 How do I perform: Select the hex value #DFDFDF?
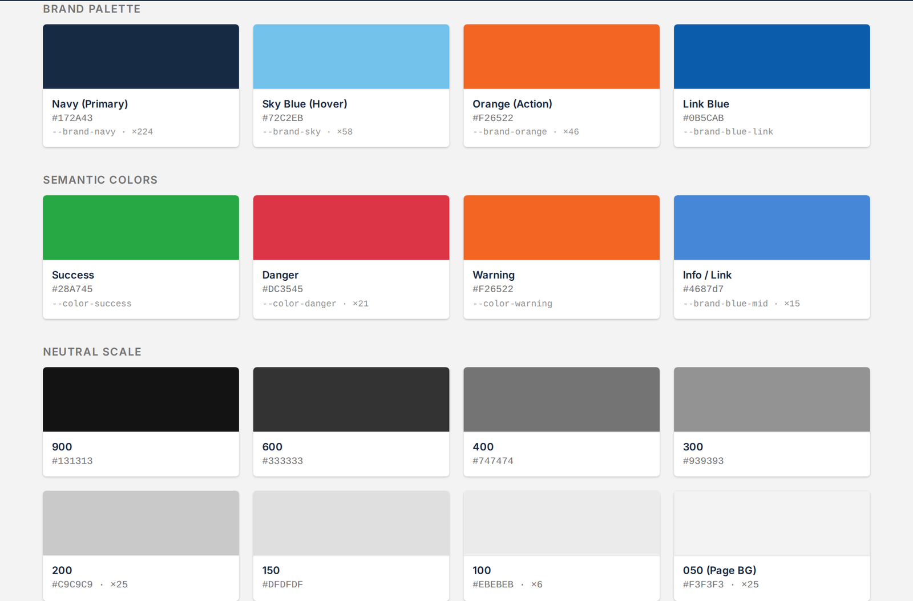pos(282,584)
